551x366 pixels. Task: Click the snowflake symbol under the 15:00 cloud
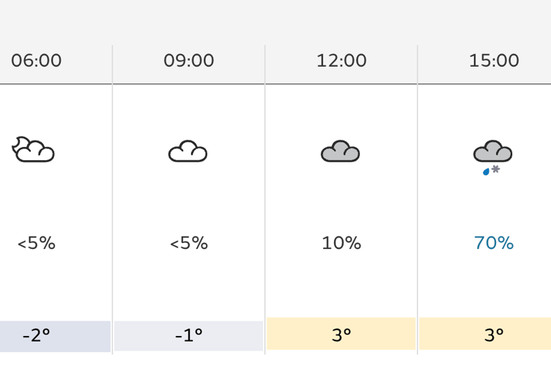tap(495, 169)
